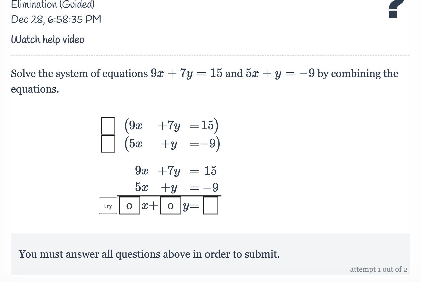421x282 pixels.
Task: Click the 'attempt 1 out of 2' label
Action: click(x=379, y=269)
